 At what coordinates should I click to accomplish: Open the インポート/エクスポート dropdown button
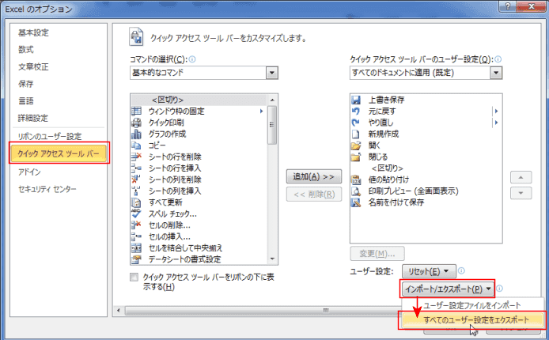[448, 289]
